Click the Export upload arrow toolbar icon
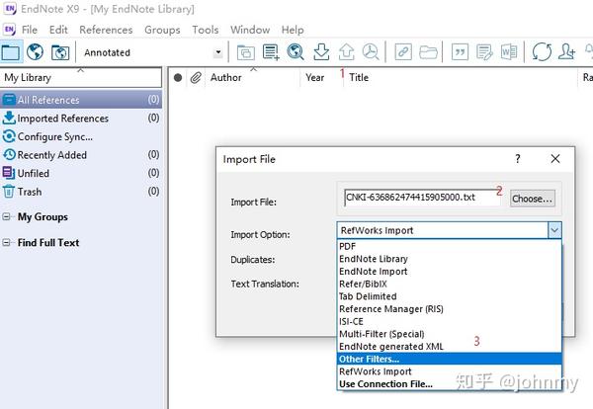Viewport: 593px width, 409px height. (x=346, y=51)
